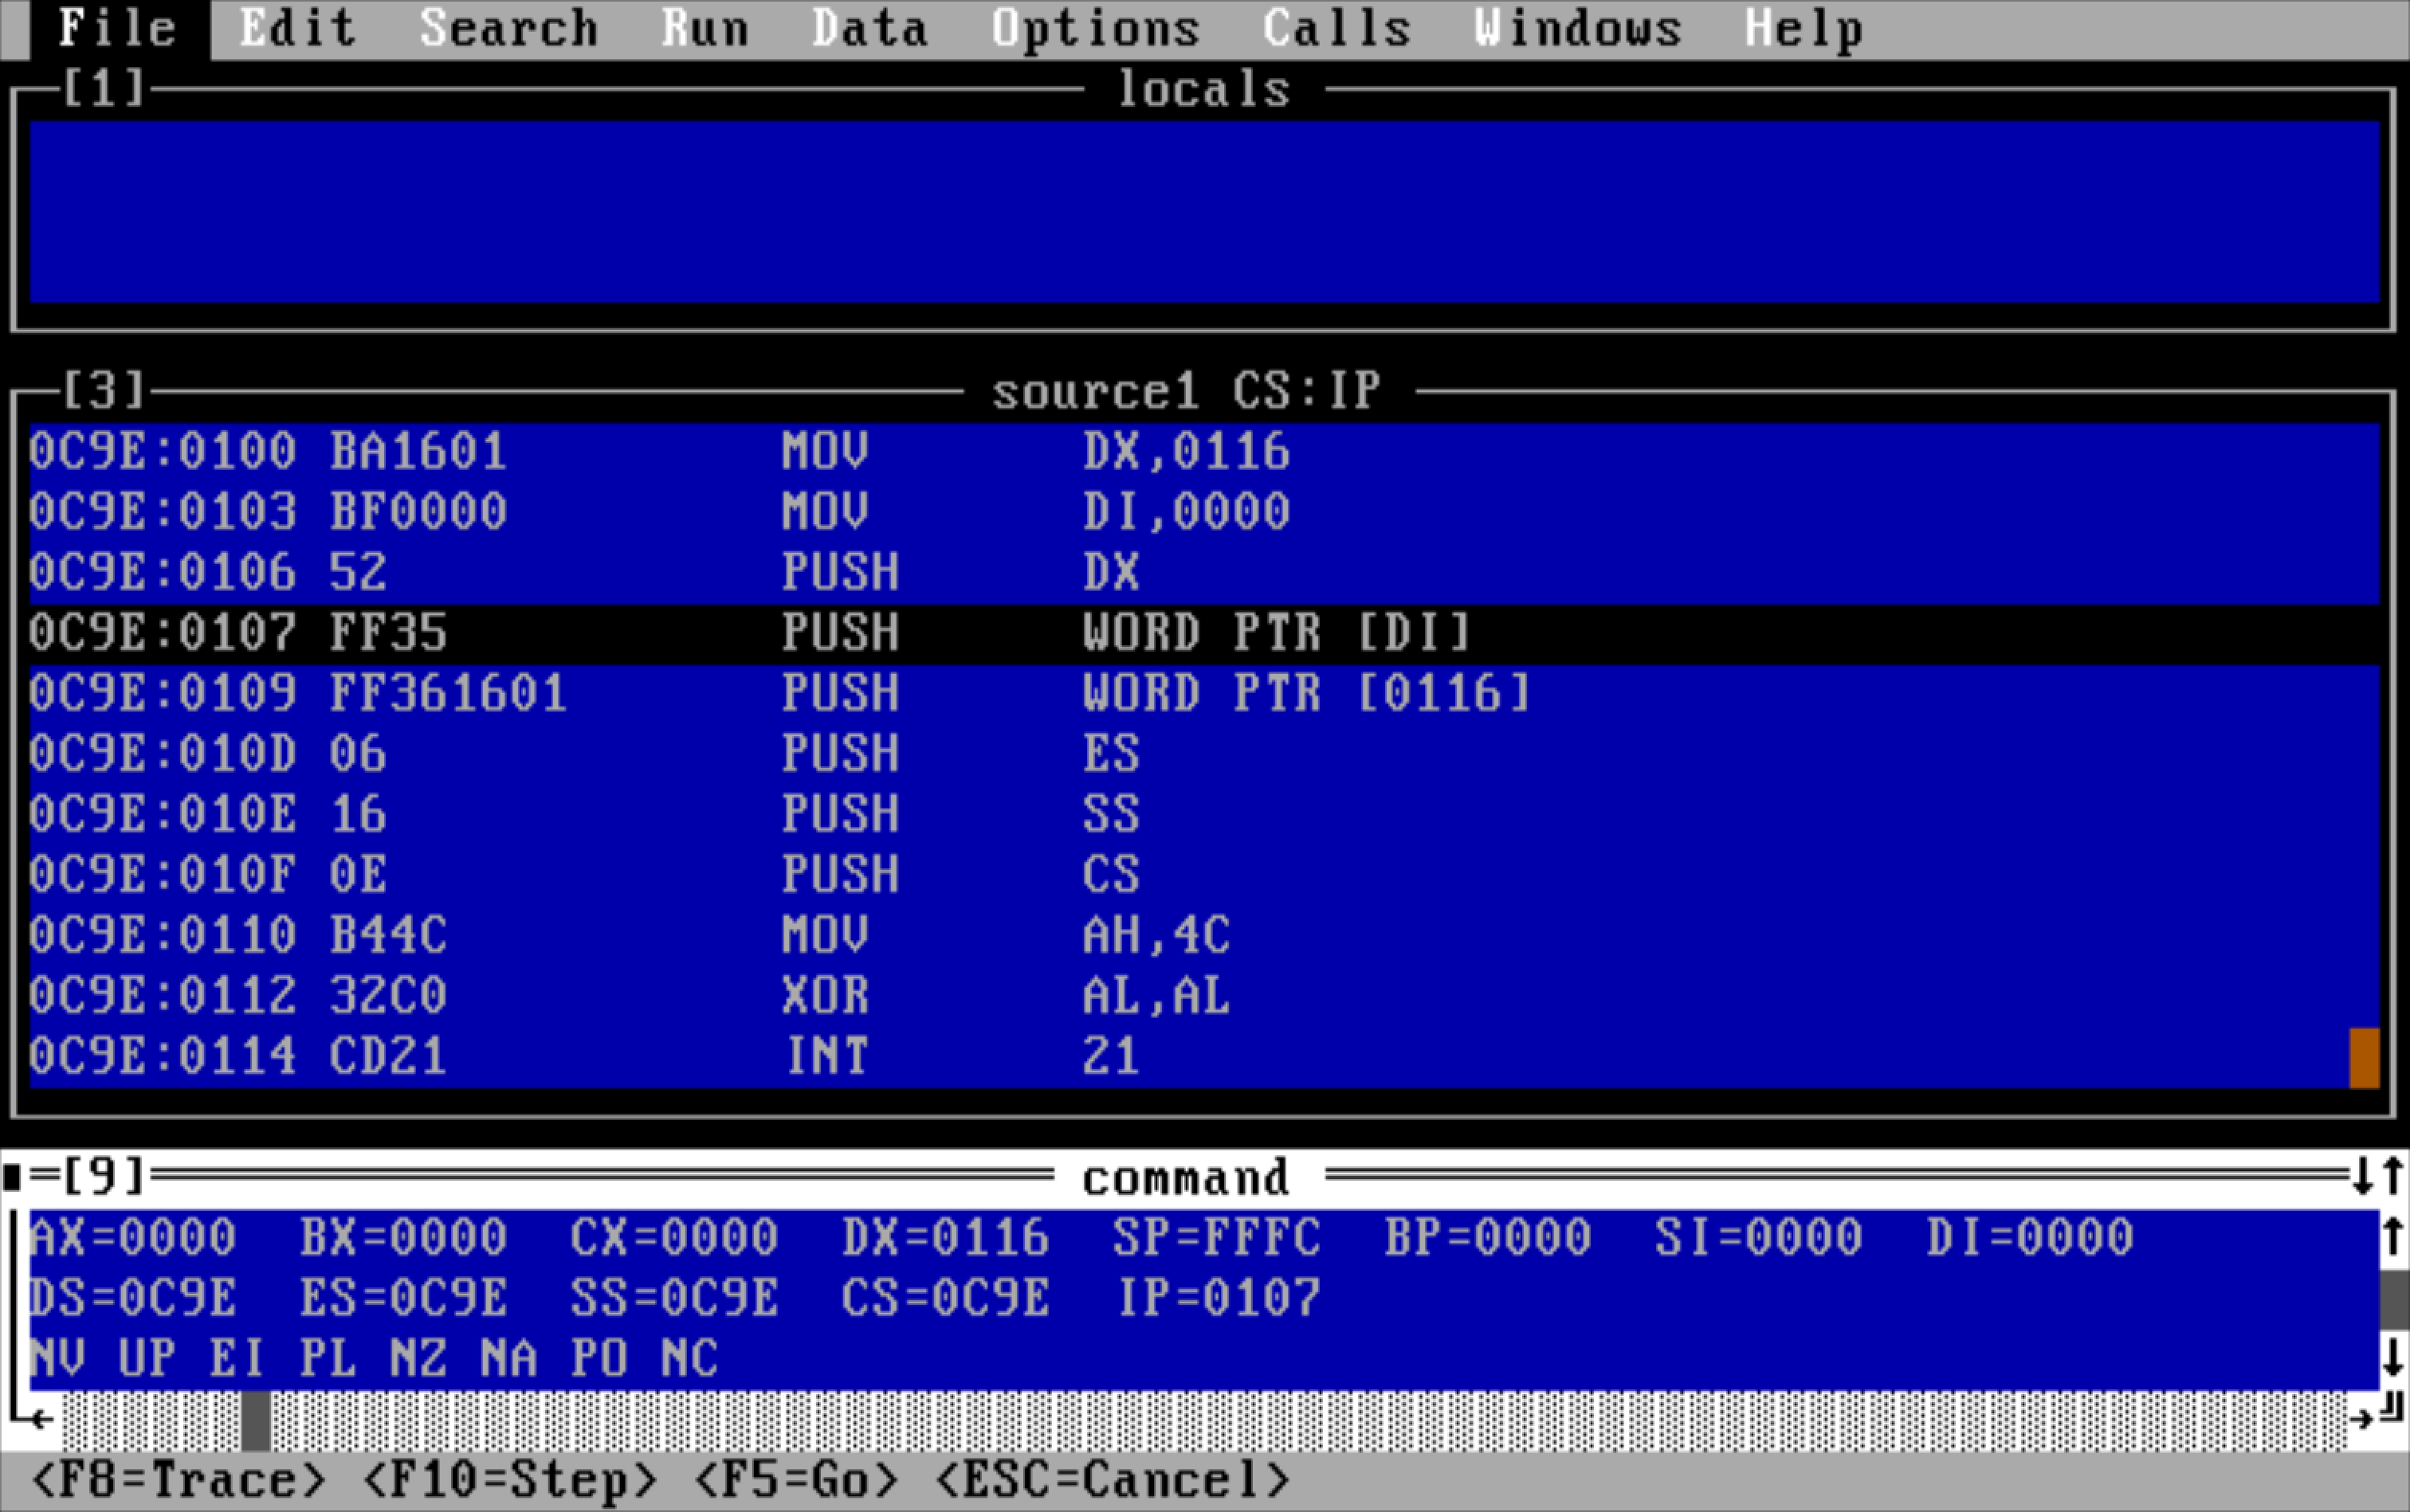Click the PL sign flag
Viewport: 2410px width, 1512px height.
pos(328,1359)
